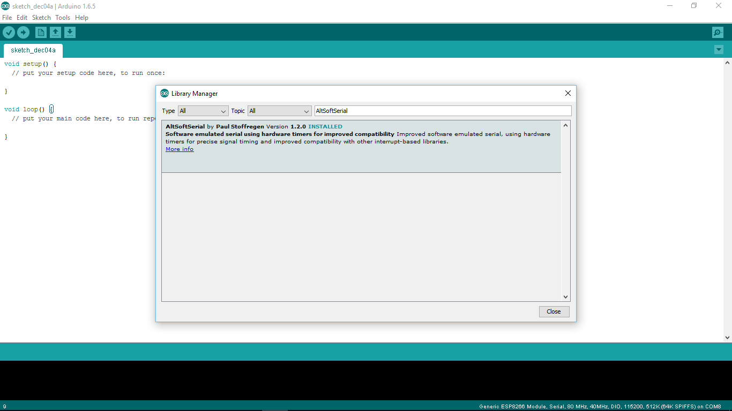This screenshot has width=732, height=411.
Task: Click the library list scroll up arrow
Action: (565, 125)
